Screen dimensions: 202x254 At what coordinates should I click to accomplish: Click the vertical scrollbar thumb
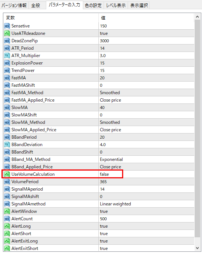(197, 128)
